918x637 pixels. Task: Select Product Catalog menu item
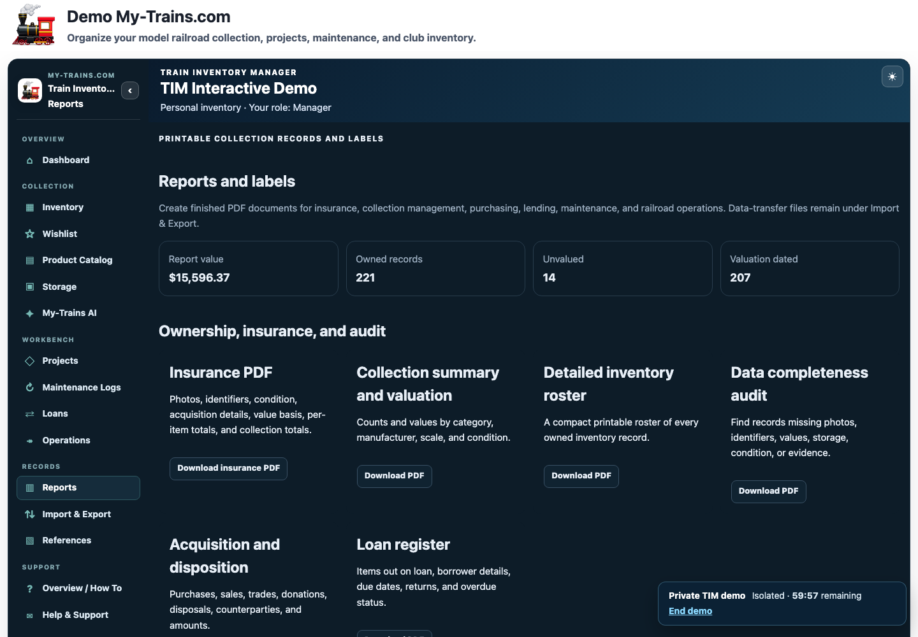78,260
